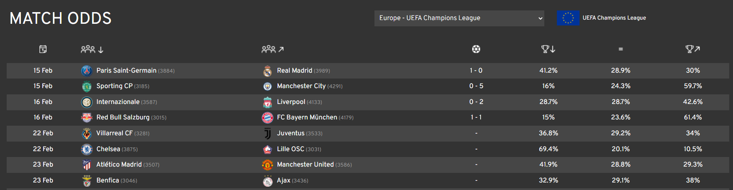Open the Chelsea team link
Viewport: 733px width, 190px height.
pyautogui.click(x=108, y=149)
